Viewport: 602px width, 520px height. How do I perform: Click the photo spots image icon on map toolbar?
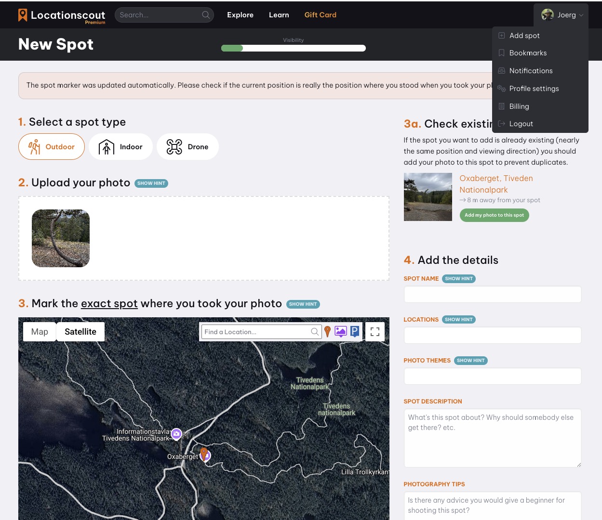coord(341,331)
